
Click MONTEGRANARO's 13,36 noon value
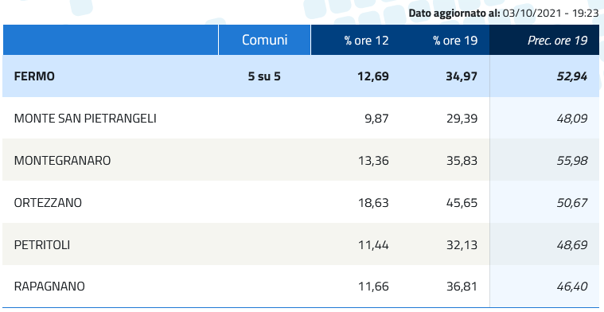coord(373,160)
